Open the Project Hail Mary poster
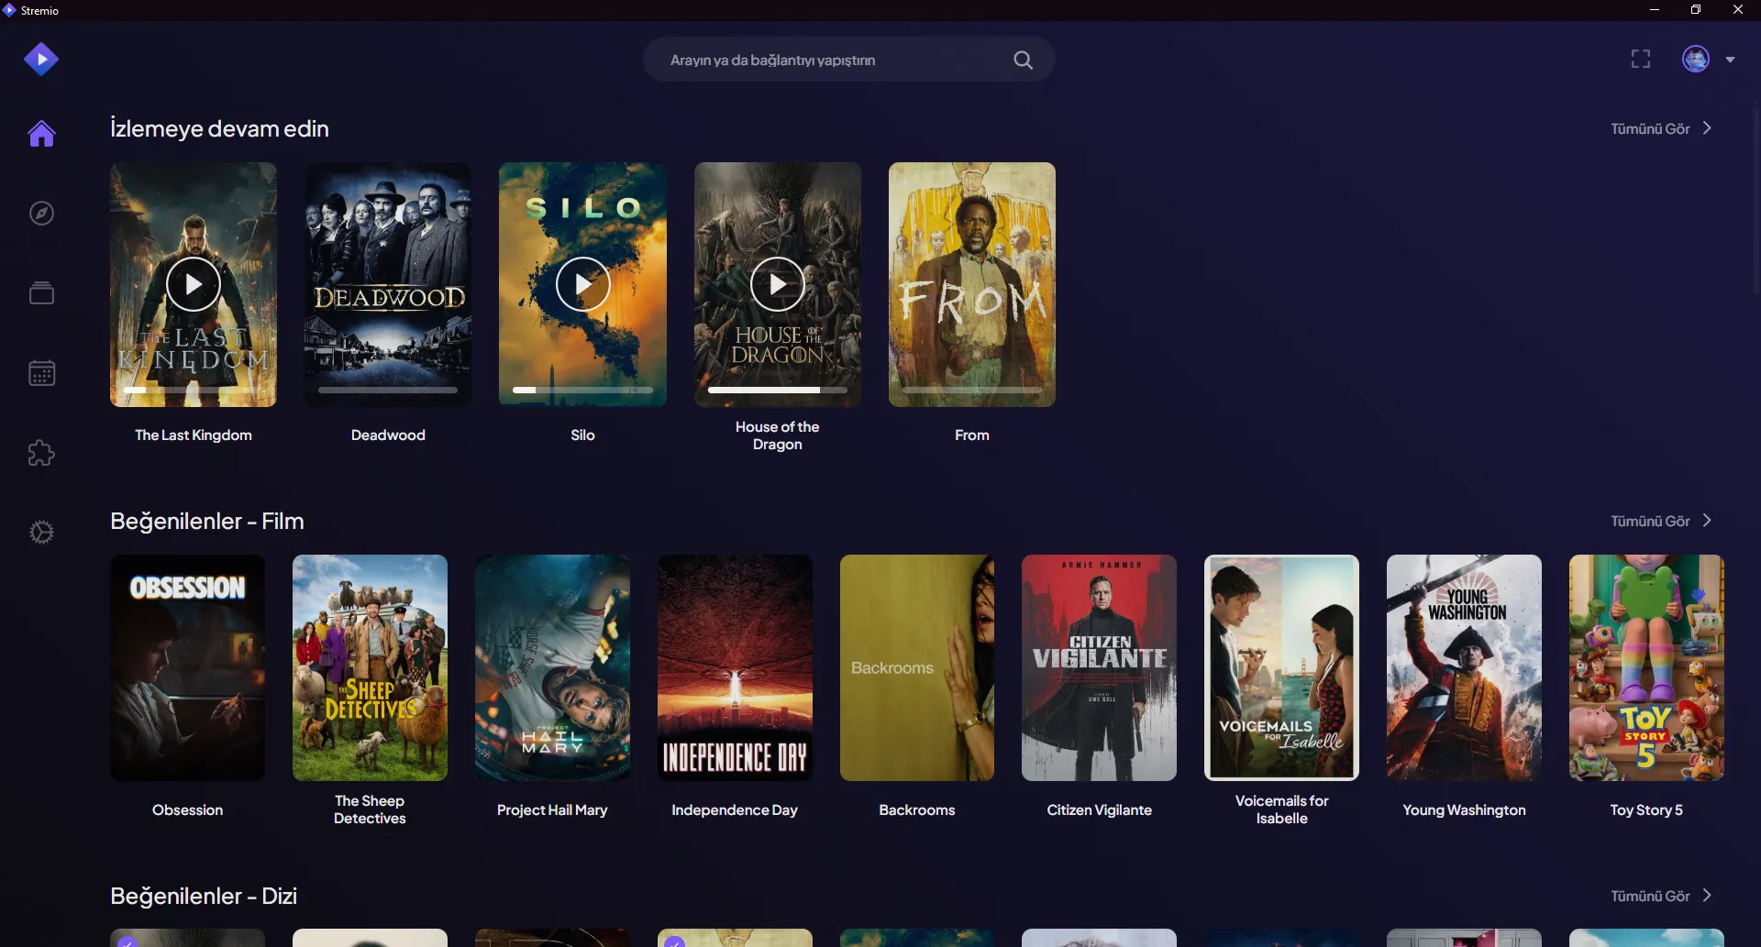The width and height of the screenshot is (1761, 947). tap(552, 668)
